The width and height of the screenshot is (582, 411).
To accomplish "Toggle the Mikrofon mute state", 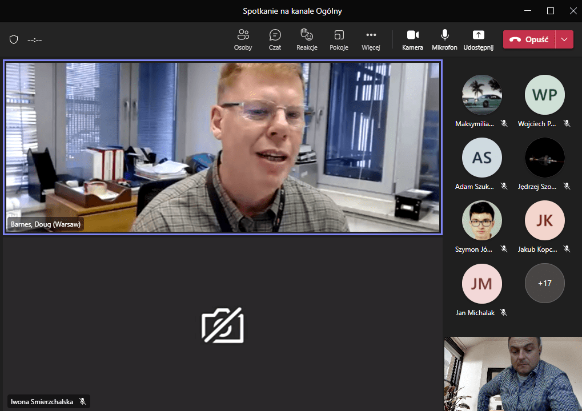I will coord(444,39).
